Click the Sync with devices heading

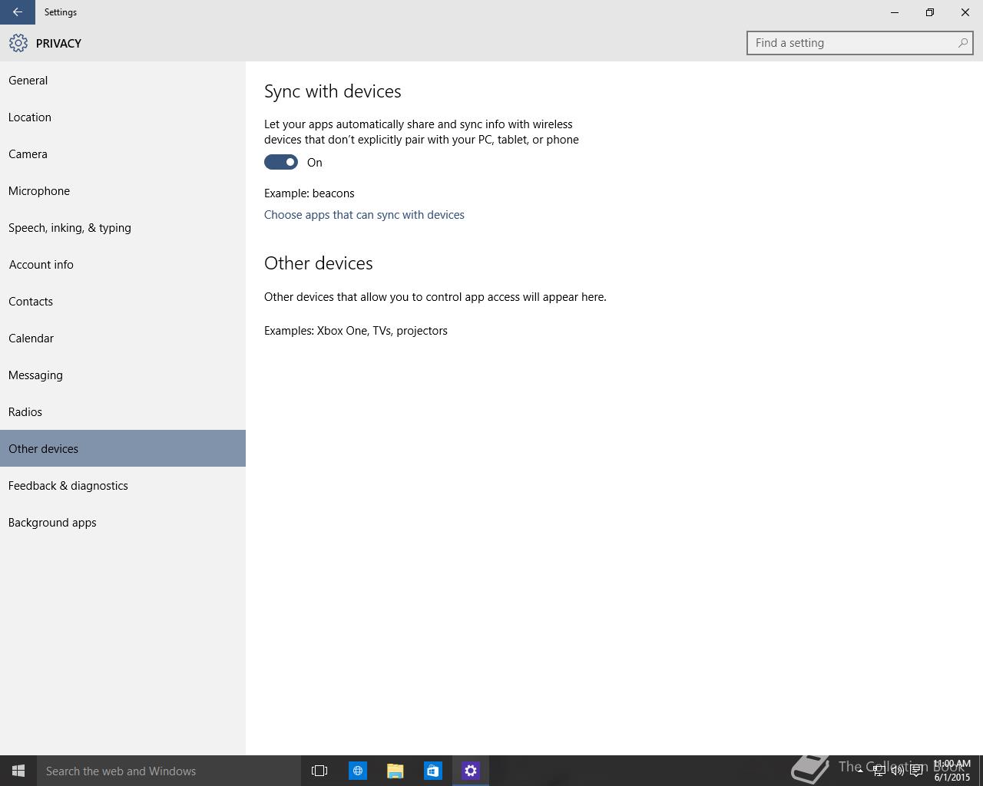point(333,91)
